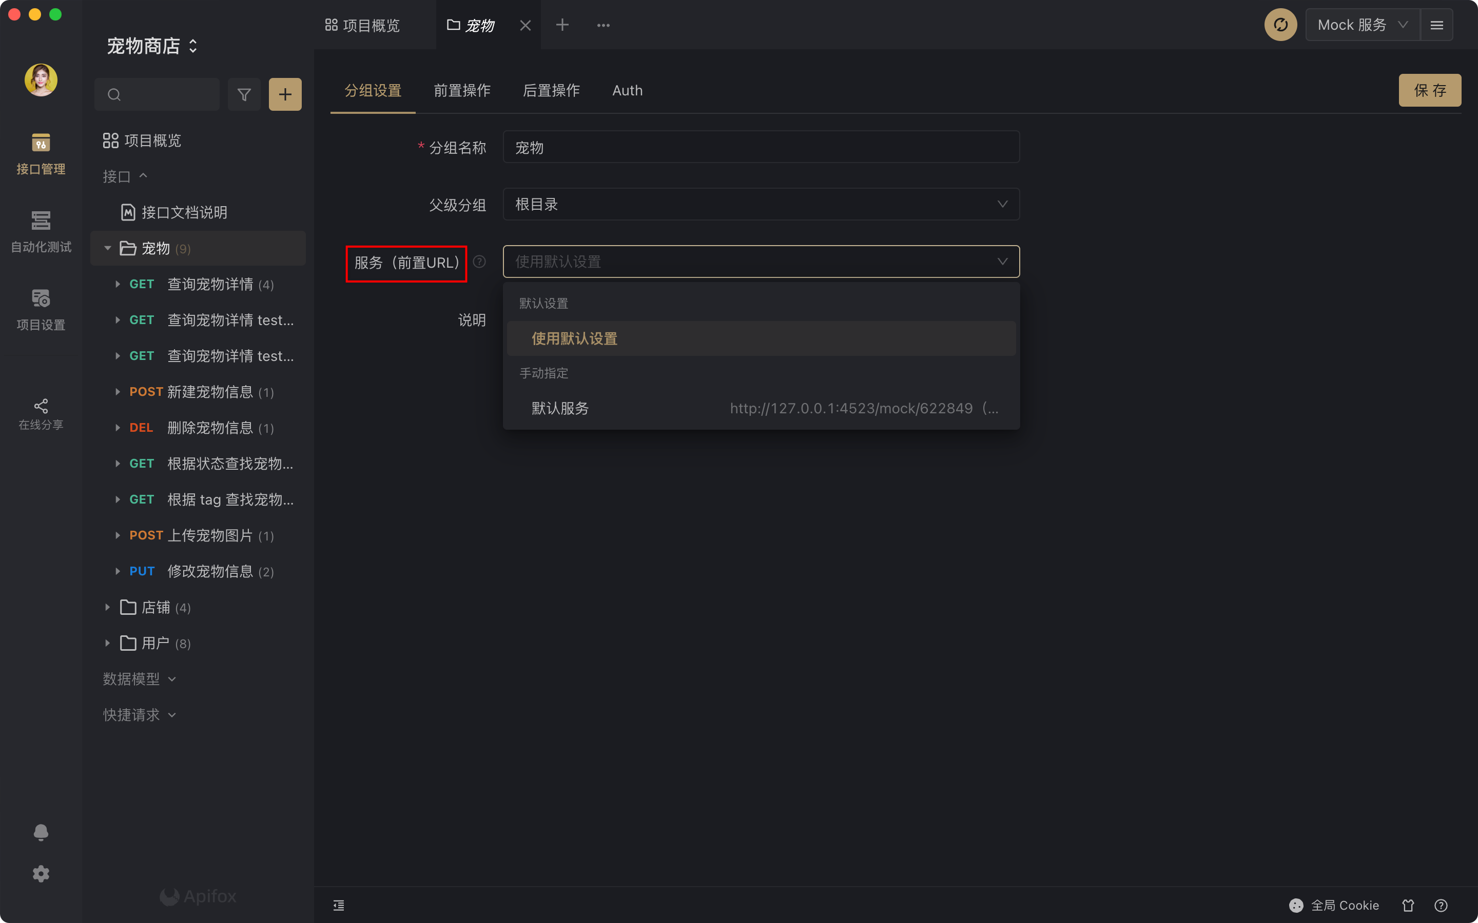Collapse the 宠物 folder in the tree
The image size is (1478, 923).
[107, 249]
